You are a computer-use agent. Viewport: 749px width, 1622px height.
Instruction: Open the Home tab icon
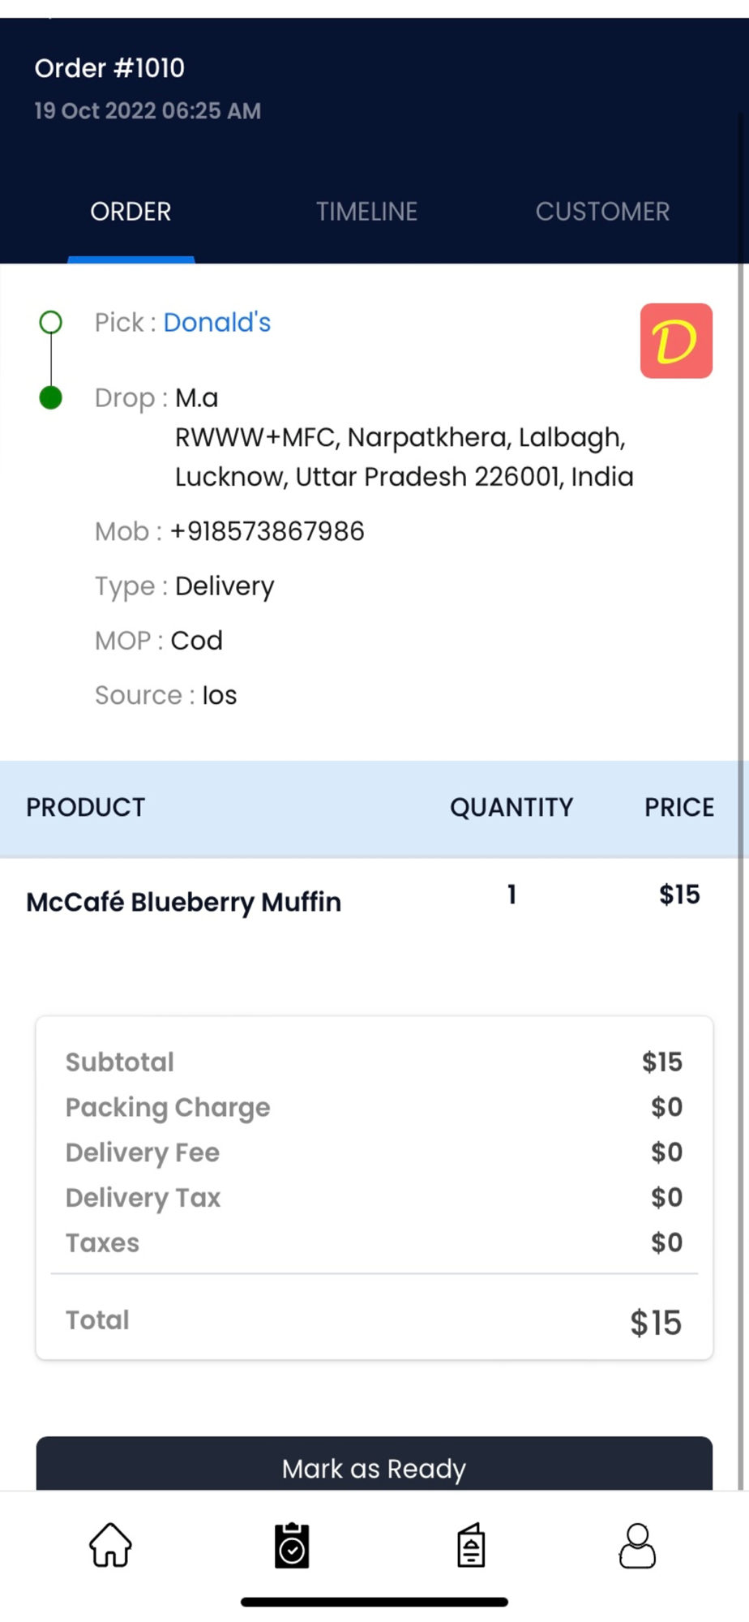pos(110,1545)
